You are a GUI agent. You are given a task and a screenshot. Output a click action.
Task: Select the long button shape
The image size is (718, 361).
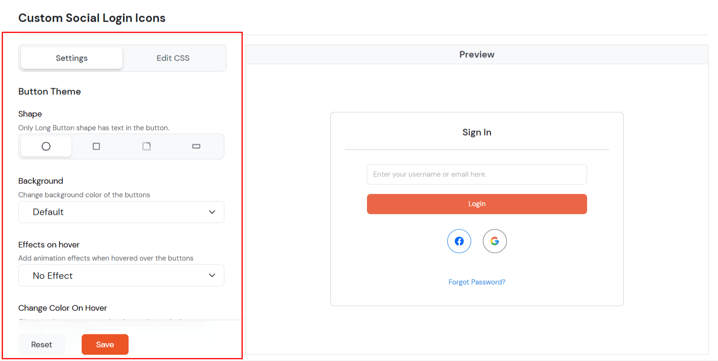click(x=196, y=146)
